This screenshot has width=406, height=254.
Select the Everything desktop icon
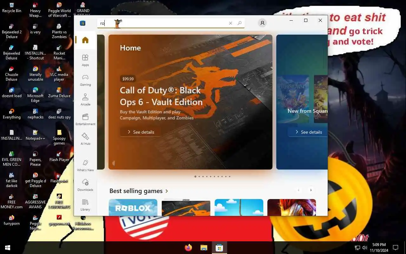point(12,114)
